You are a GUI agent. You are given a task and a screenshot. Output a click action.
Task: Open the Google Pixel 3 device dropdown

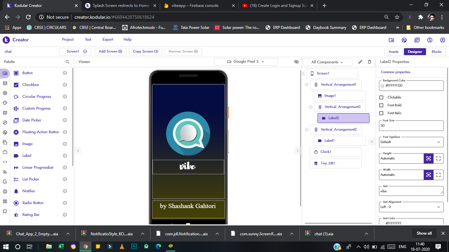pyautogui.click(x=246, y=62)
